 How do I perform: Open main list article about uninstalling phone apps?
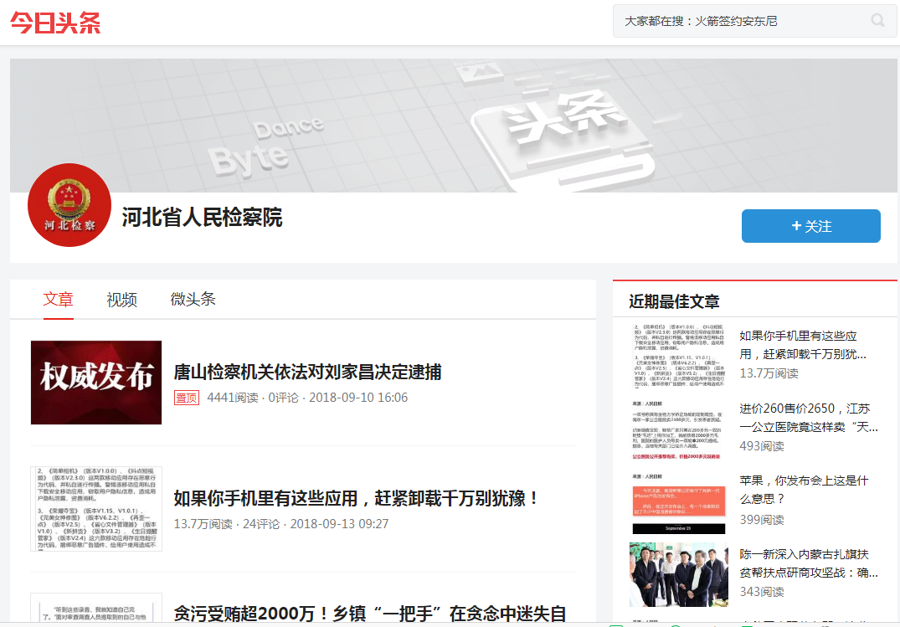tap(357, 499)
